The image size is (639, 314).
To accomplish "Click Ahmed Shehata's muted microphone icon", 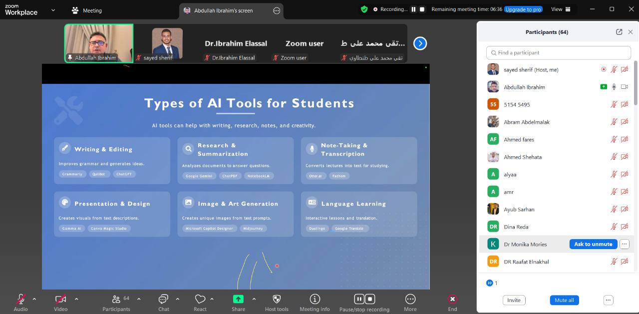I will pyautogui.click(x=614, y=157).
